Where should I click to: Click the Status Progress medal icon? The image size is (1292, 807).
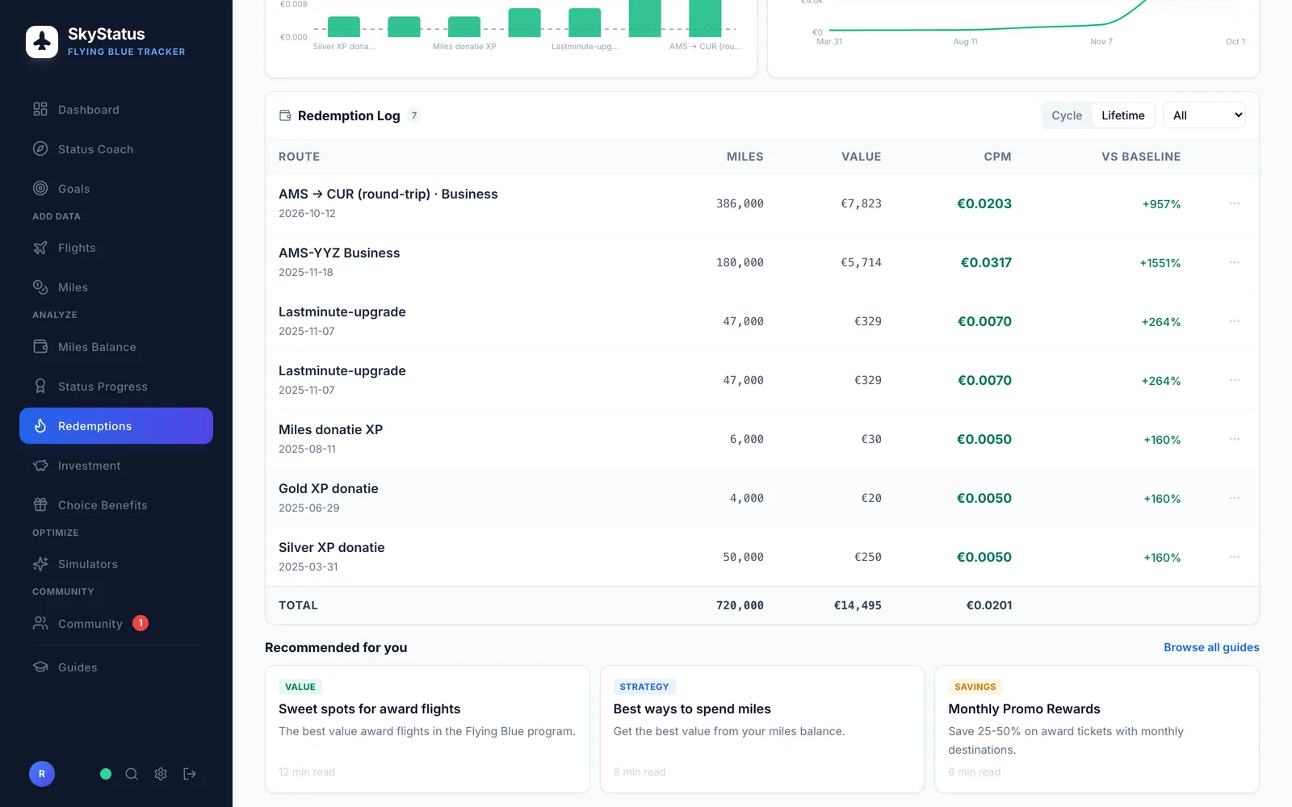40,386
